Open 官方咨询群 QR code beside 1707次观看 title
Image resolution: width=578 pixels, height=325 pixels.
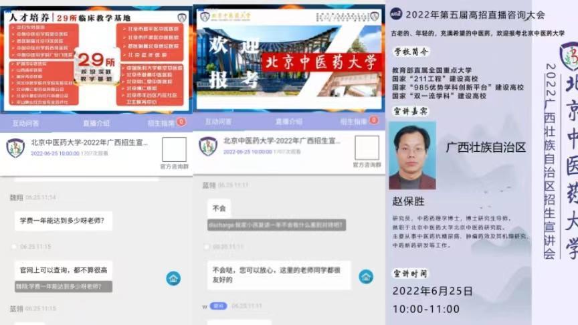[x=174, y=150]
